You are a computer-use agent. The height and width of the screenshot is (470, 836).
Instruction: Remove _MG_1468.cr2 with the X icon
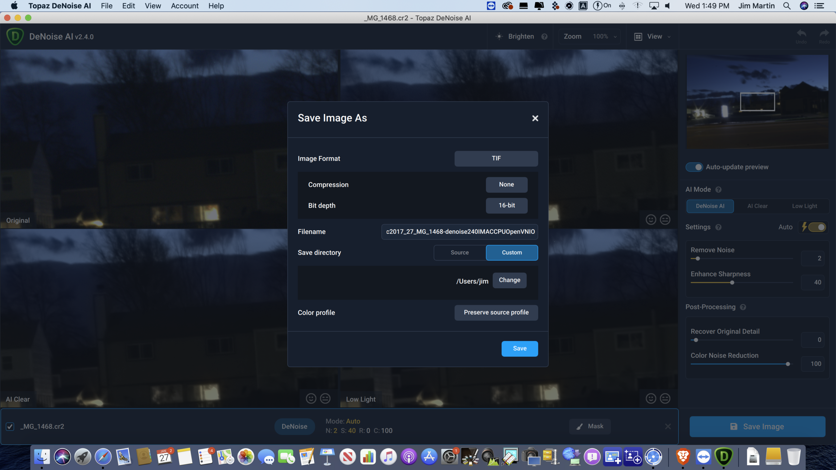(x=668, y=426)
